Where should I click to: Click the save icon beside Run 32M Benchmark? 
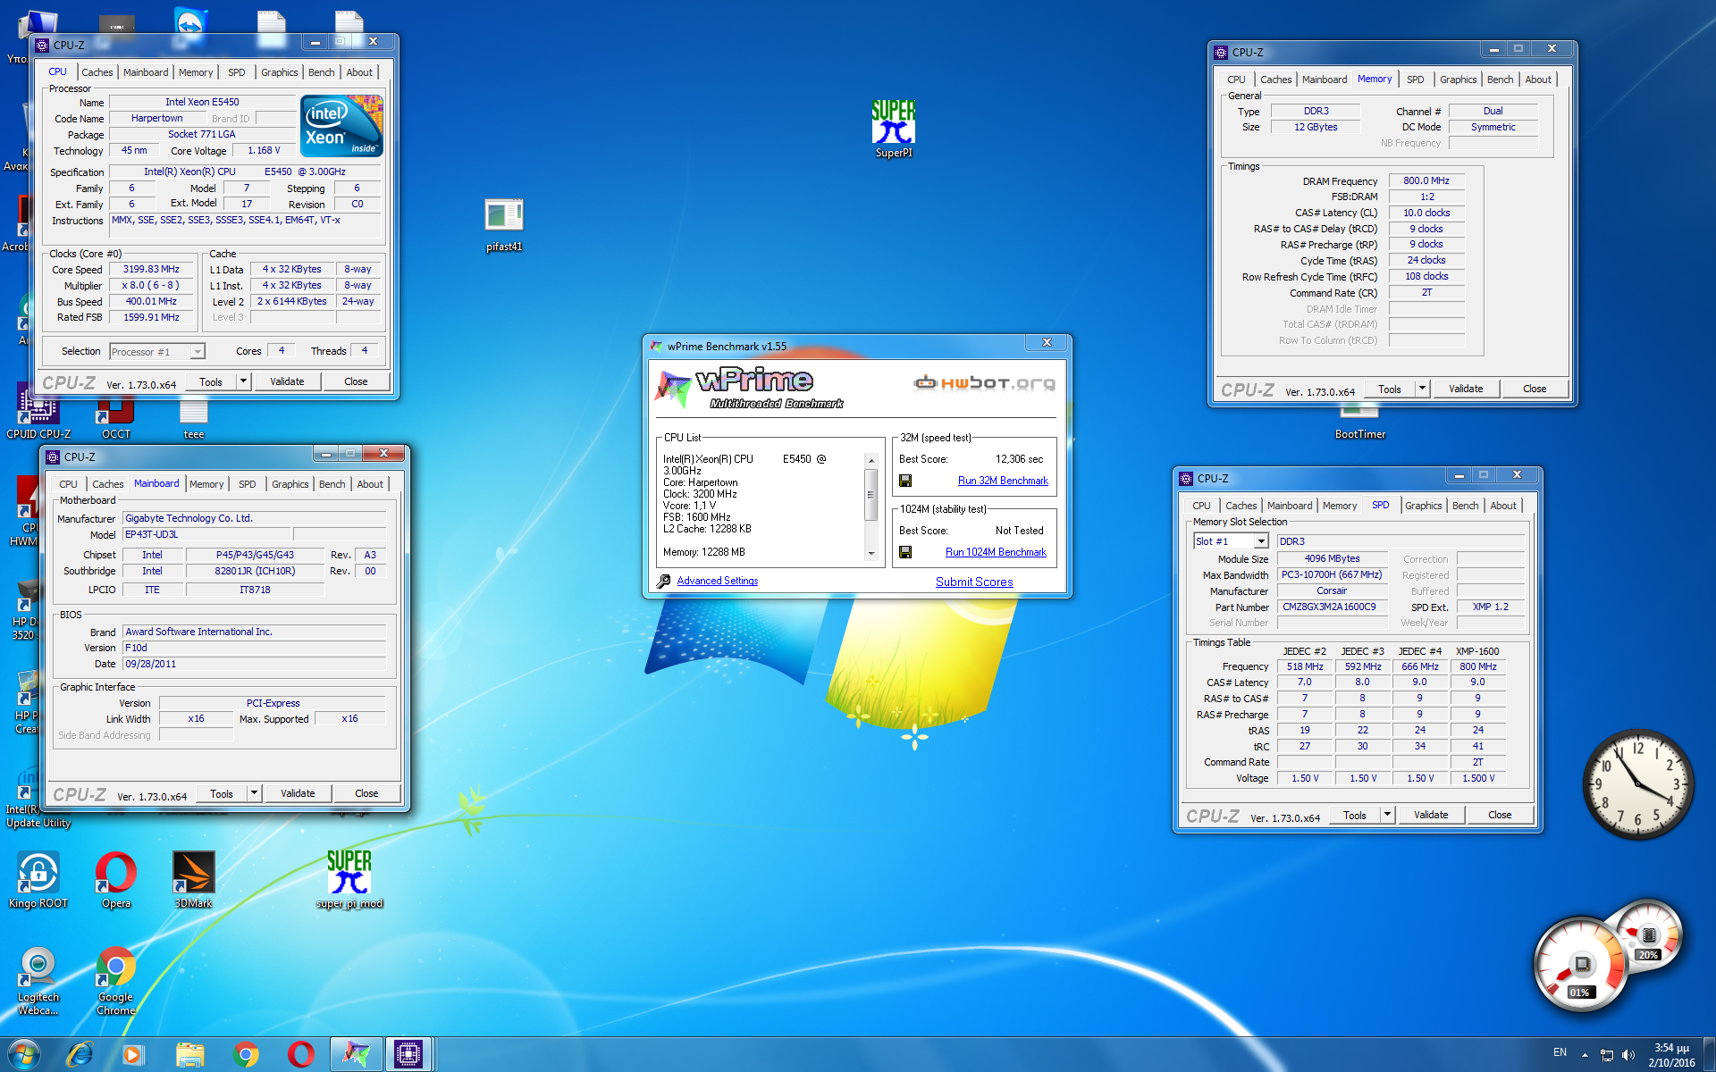pos(905,481)
